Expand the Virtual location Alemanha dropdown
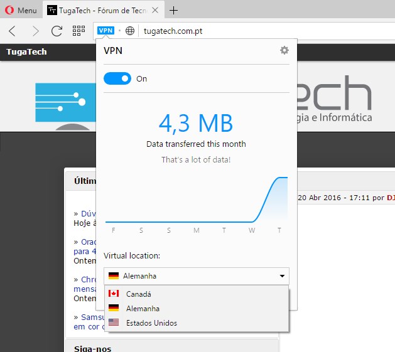Image resolution: width=395 pixels, height=352 pixels. 196,276
